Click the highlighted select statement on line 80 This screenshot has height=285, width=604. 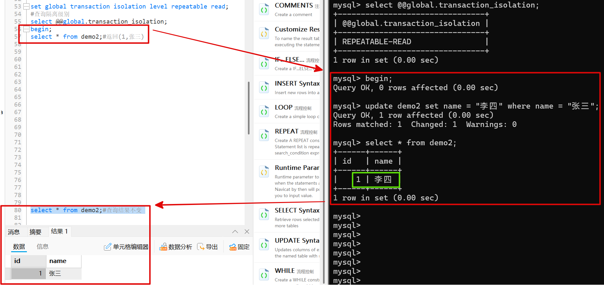point(88,210)
